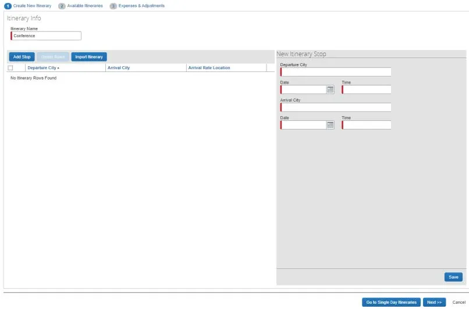The width and height of the screenshot is (469, 309).
Task: Click the 'No Itinerary Rows Found' text
Action: [34, 78]
